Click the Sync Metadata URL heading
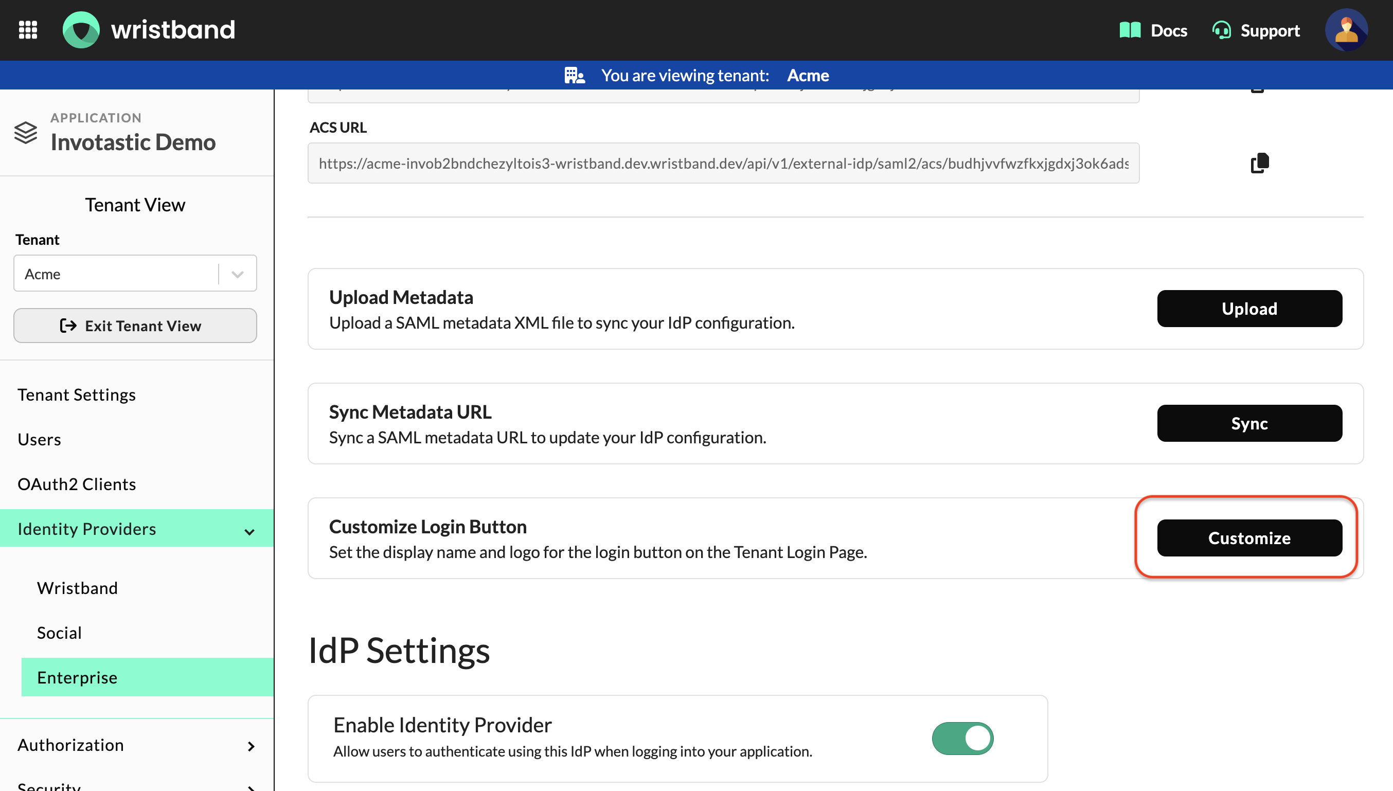Image resolution: width=1393 pixels, height=791 pixels. tap(410, 412)
